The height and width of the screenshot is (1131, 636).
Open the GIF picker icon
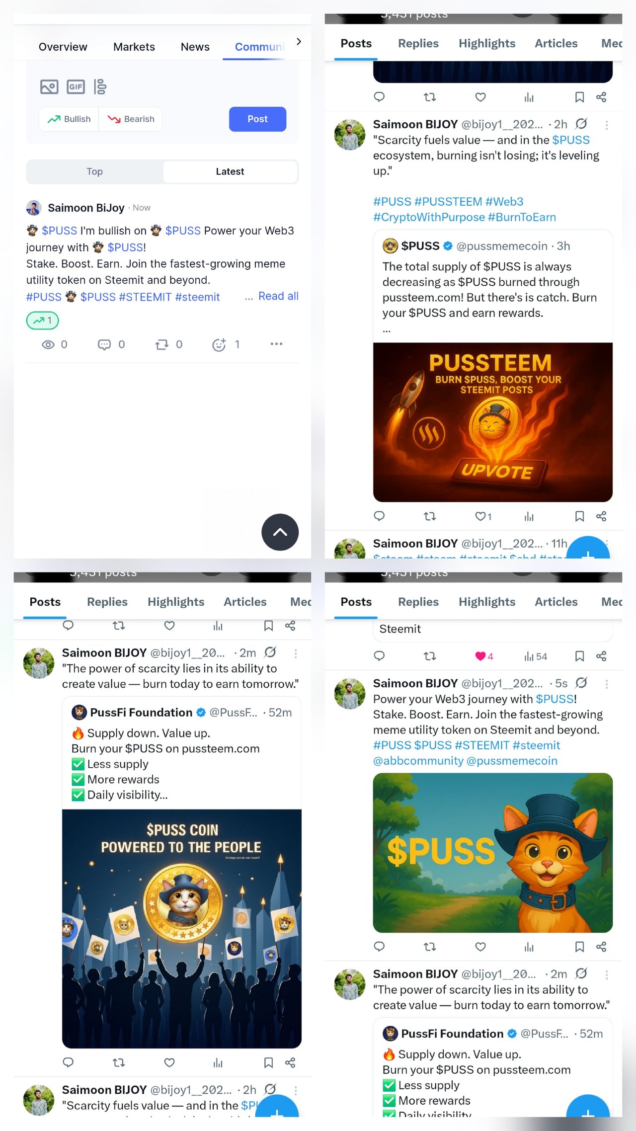click(x=76, y=87)
